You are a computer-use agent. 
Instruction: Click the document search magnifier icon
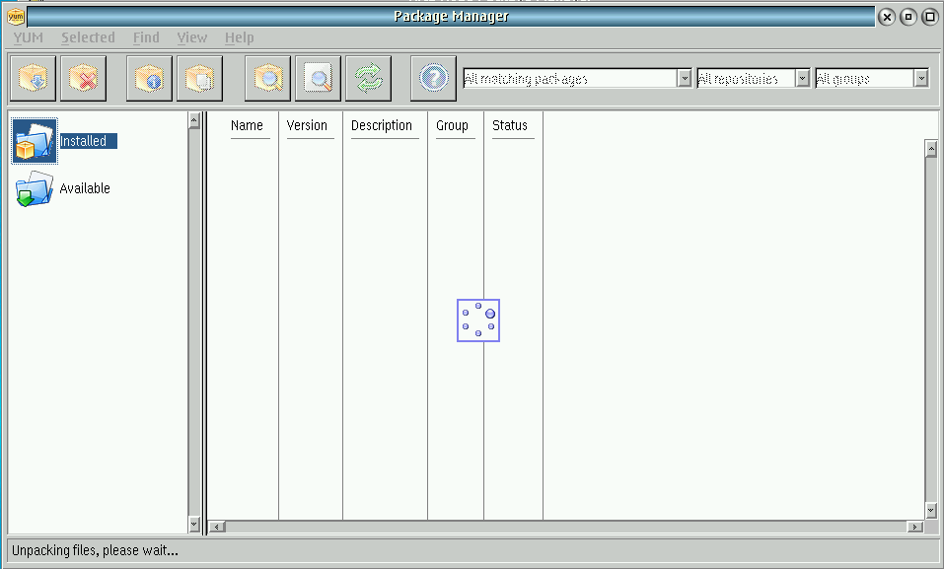(x=318, y=78)
